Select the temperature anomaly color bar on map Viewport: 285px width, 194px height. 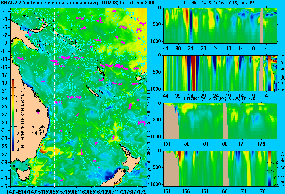pos(13,115)
